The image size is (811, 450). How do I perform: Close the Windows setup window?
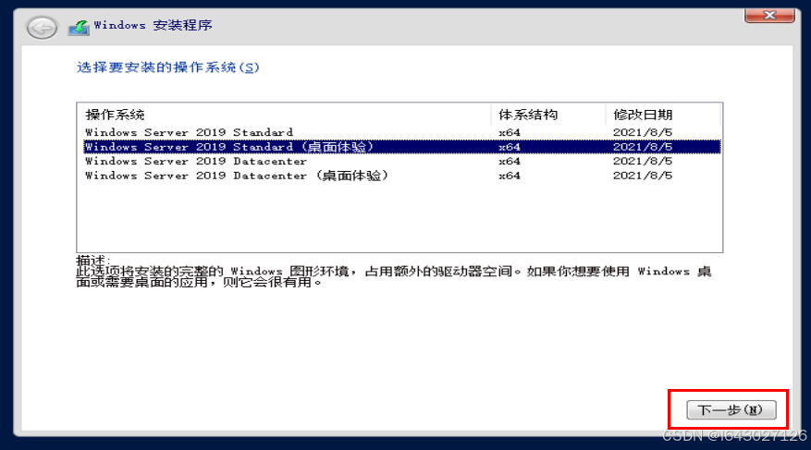[769, 15]
